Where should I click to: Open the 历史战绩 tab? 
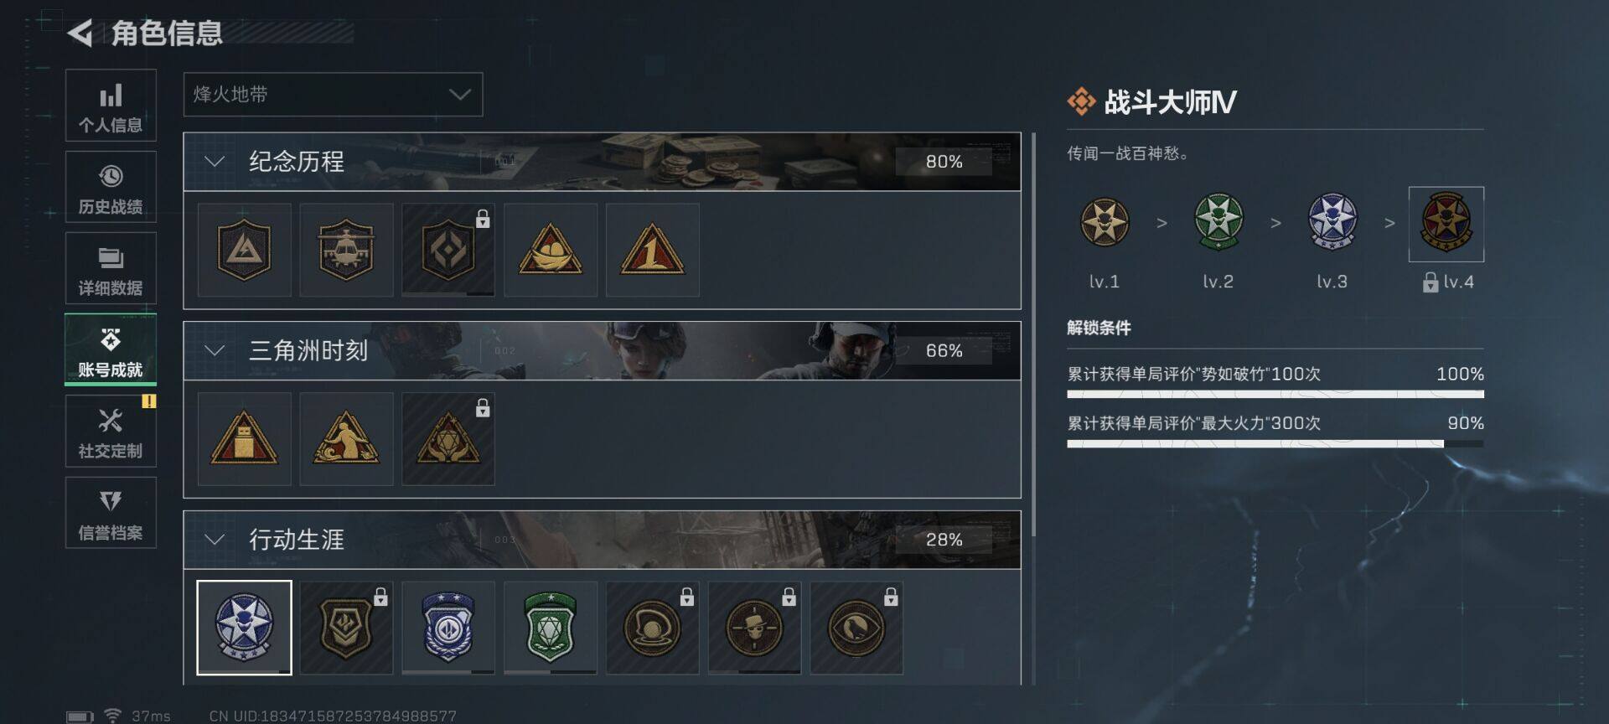[111, 187]
